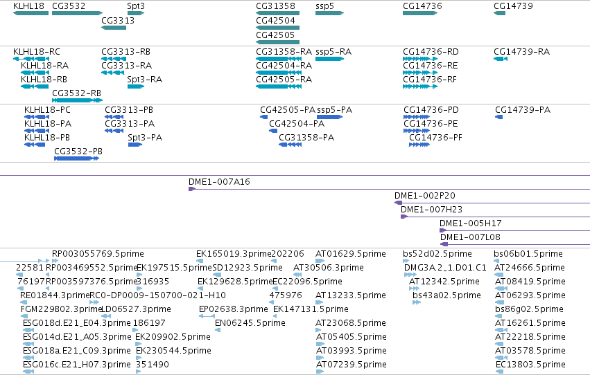Image resolution: width=590 pixels, height=375 pixels.
Task: Select EST EP02638.3prime
Action: coord(207,316)
